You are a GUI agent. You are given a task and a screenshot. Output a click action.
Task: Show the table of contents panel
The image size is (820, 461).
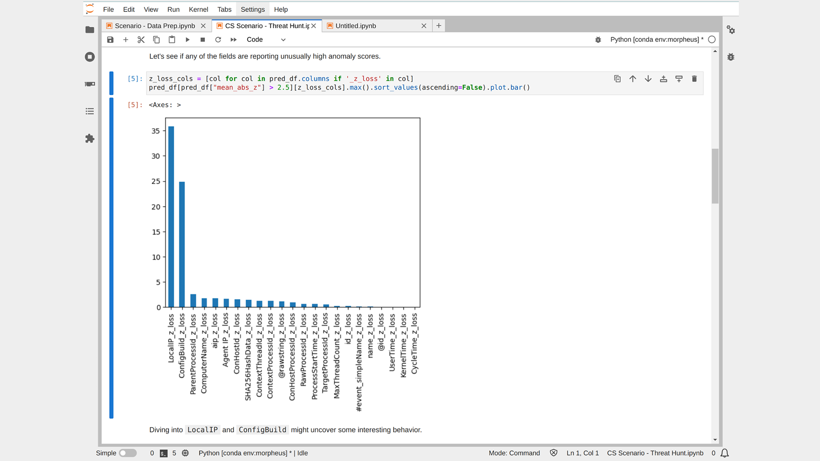pyautogui.click(x=90, y=111)
